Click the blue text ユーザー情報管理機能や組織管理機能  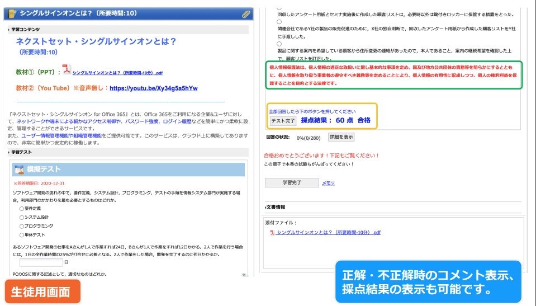click(61, 136)
